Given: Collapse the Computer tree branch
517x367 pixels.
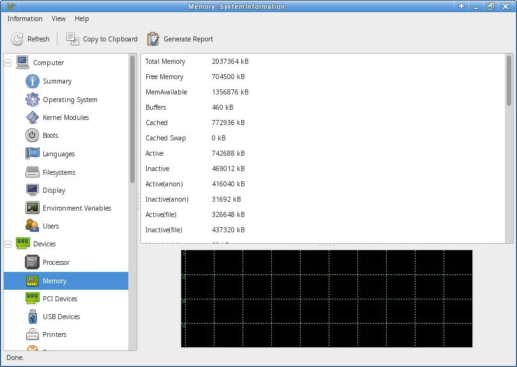Looking at the screenshot, I should (8, 63).
